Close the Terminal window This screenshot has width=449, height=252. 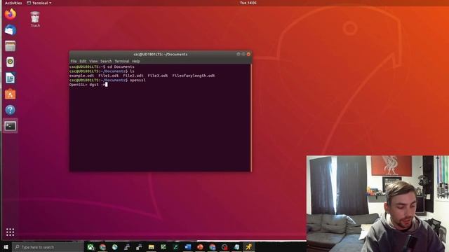248,54
